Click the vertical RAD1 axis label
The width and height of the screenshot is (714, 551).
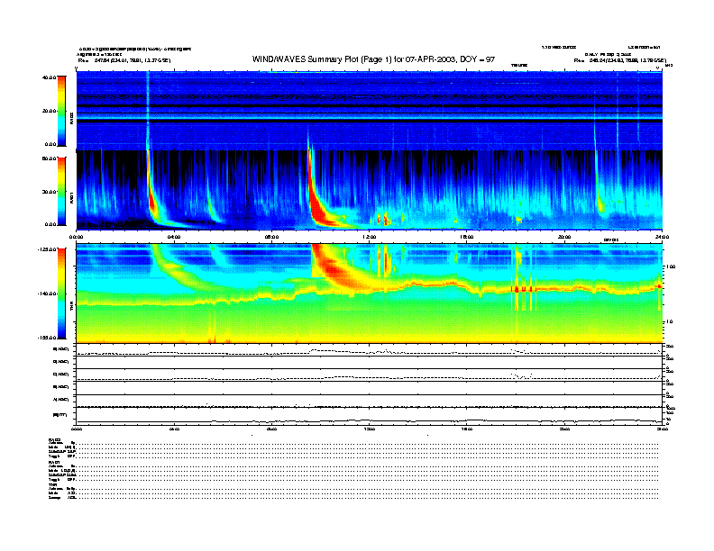click(x=71, y=198)
